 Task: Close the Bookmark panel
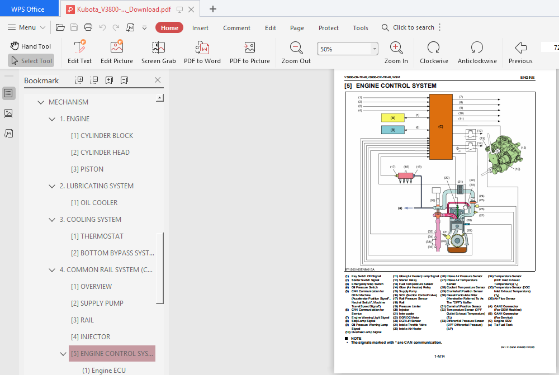point(158,80)
